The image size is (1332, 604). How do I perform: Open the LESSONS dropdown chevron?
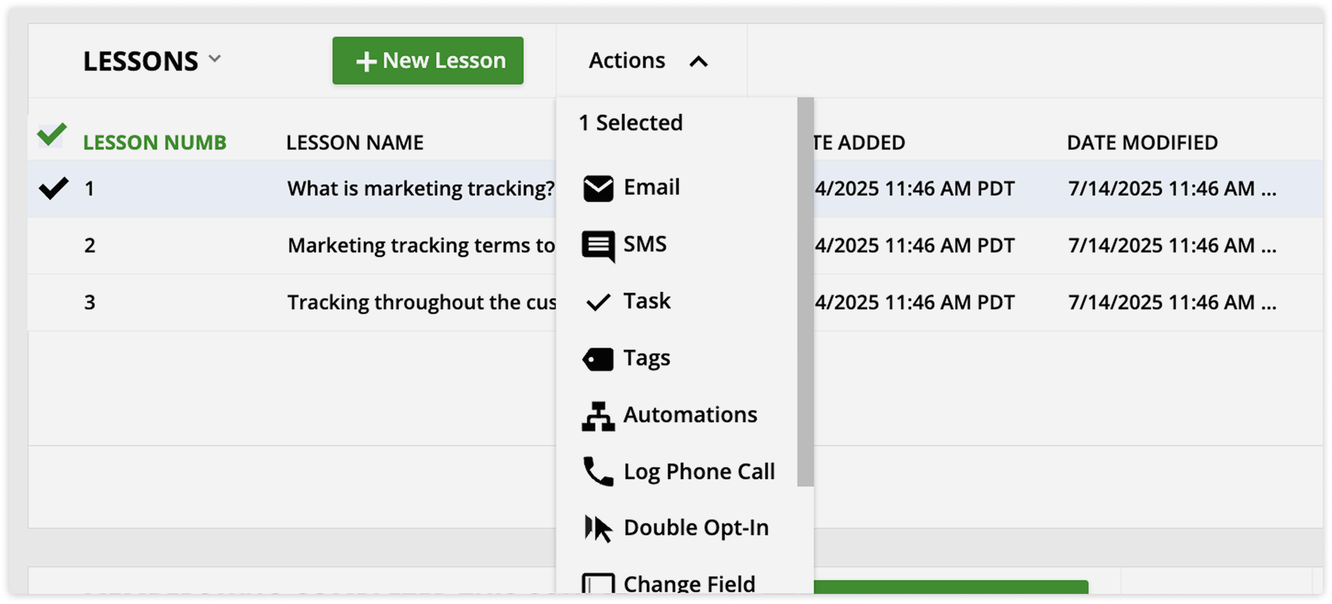(214, 58)
